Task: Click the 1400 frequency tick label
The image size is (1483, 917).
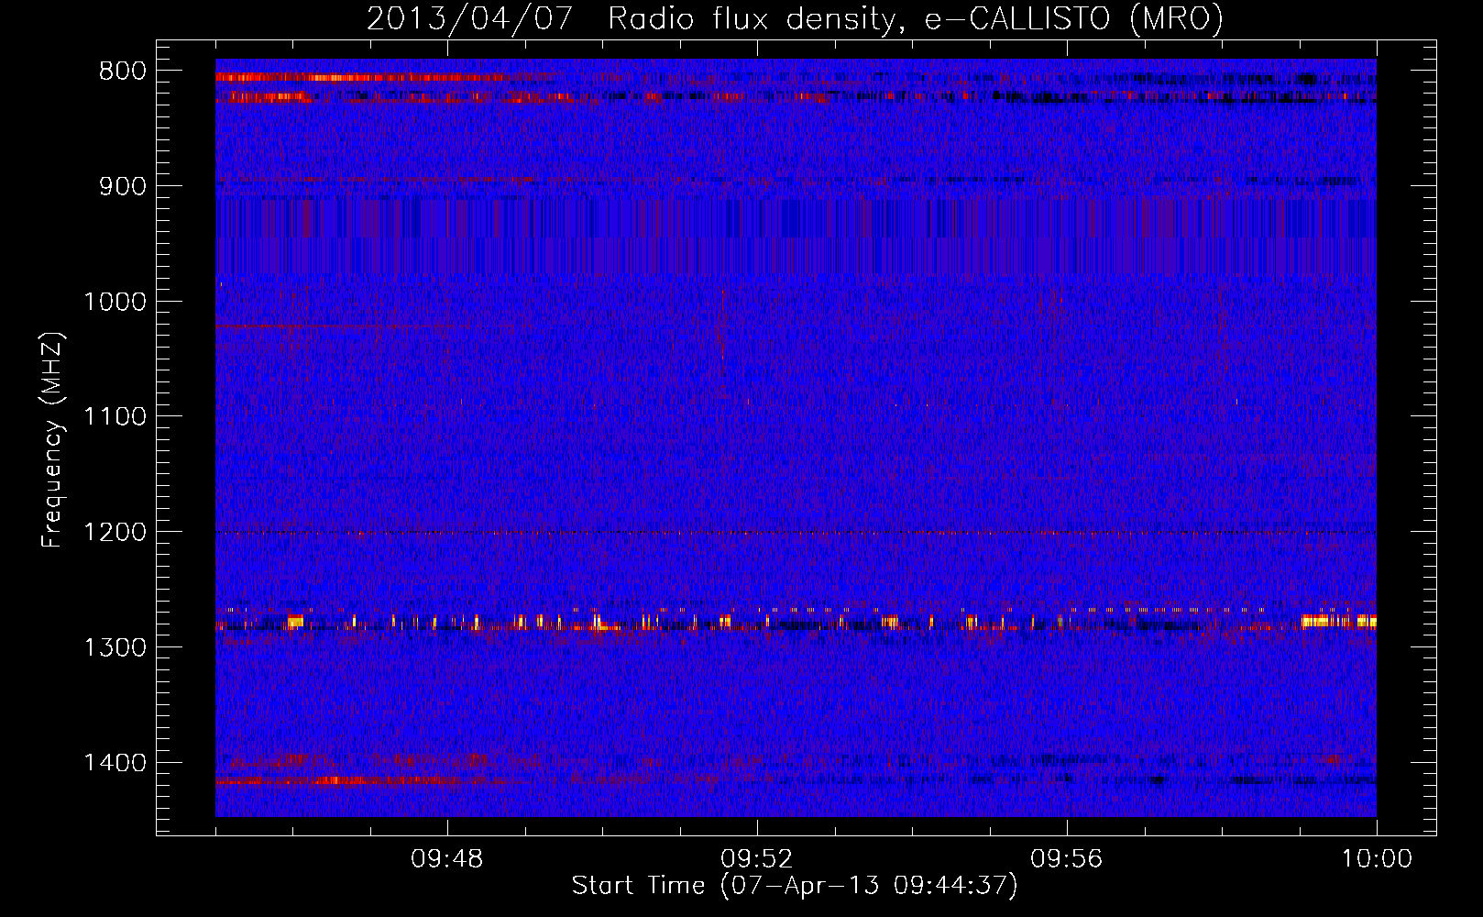Action: tap(115, 763)
